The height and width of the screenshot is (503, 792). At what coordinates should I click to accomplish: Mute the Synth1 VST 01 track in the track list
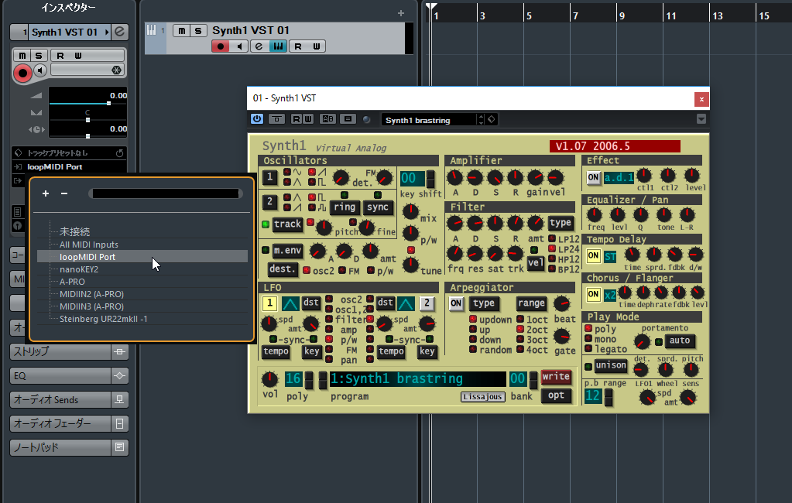[x=181, y=31]
